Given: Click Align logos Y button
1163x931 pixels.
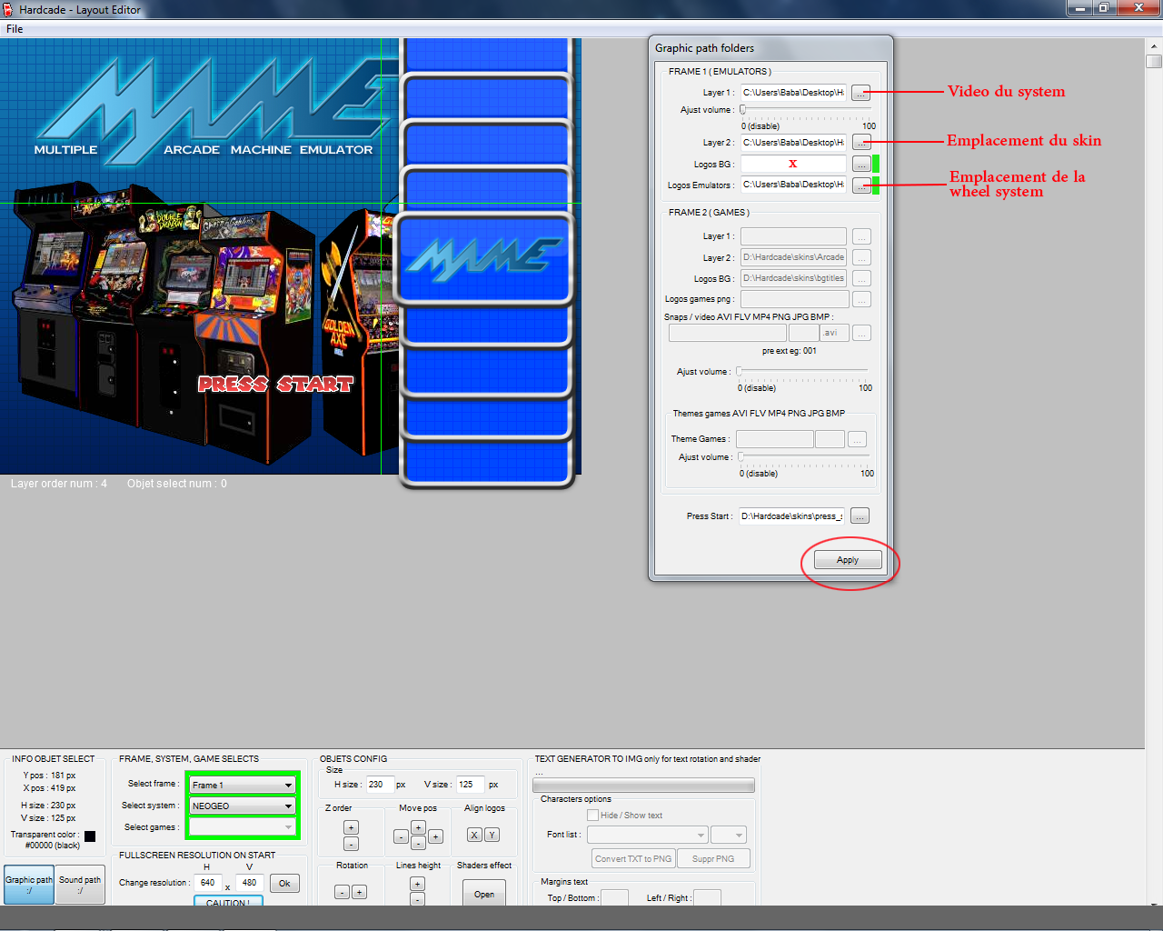Looking at the screenshot, I should pos(492,835).
